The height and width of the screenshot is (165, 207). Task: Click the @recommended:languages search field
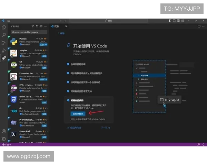(29, 32)
